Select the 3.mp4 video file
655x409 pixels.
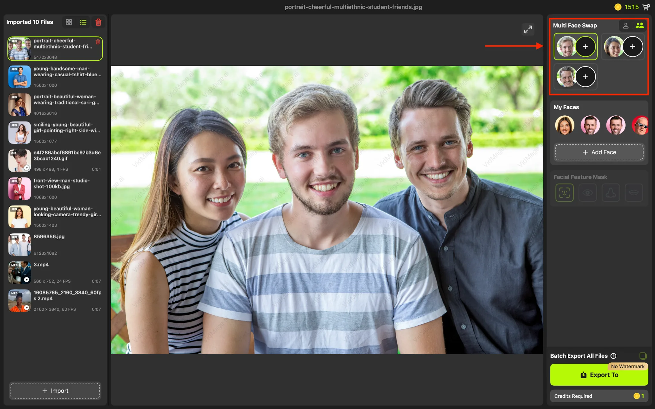(55, 273)
